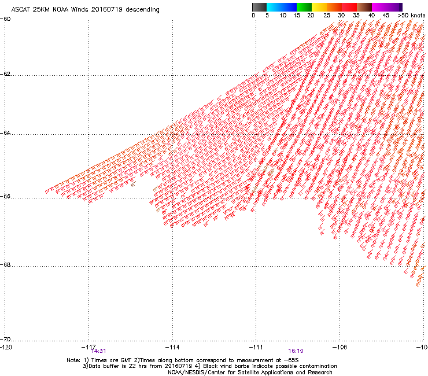
Task: Click the "35" label under color bar
Action: (x=356, y=15)
